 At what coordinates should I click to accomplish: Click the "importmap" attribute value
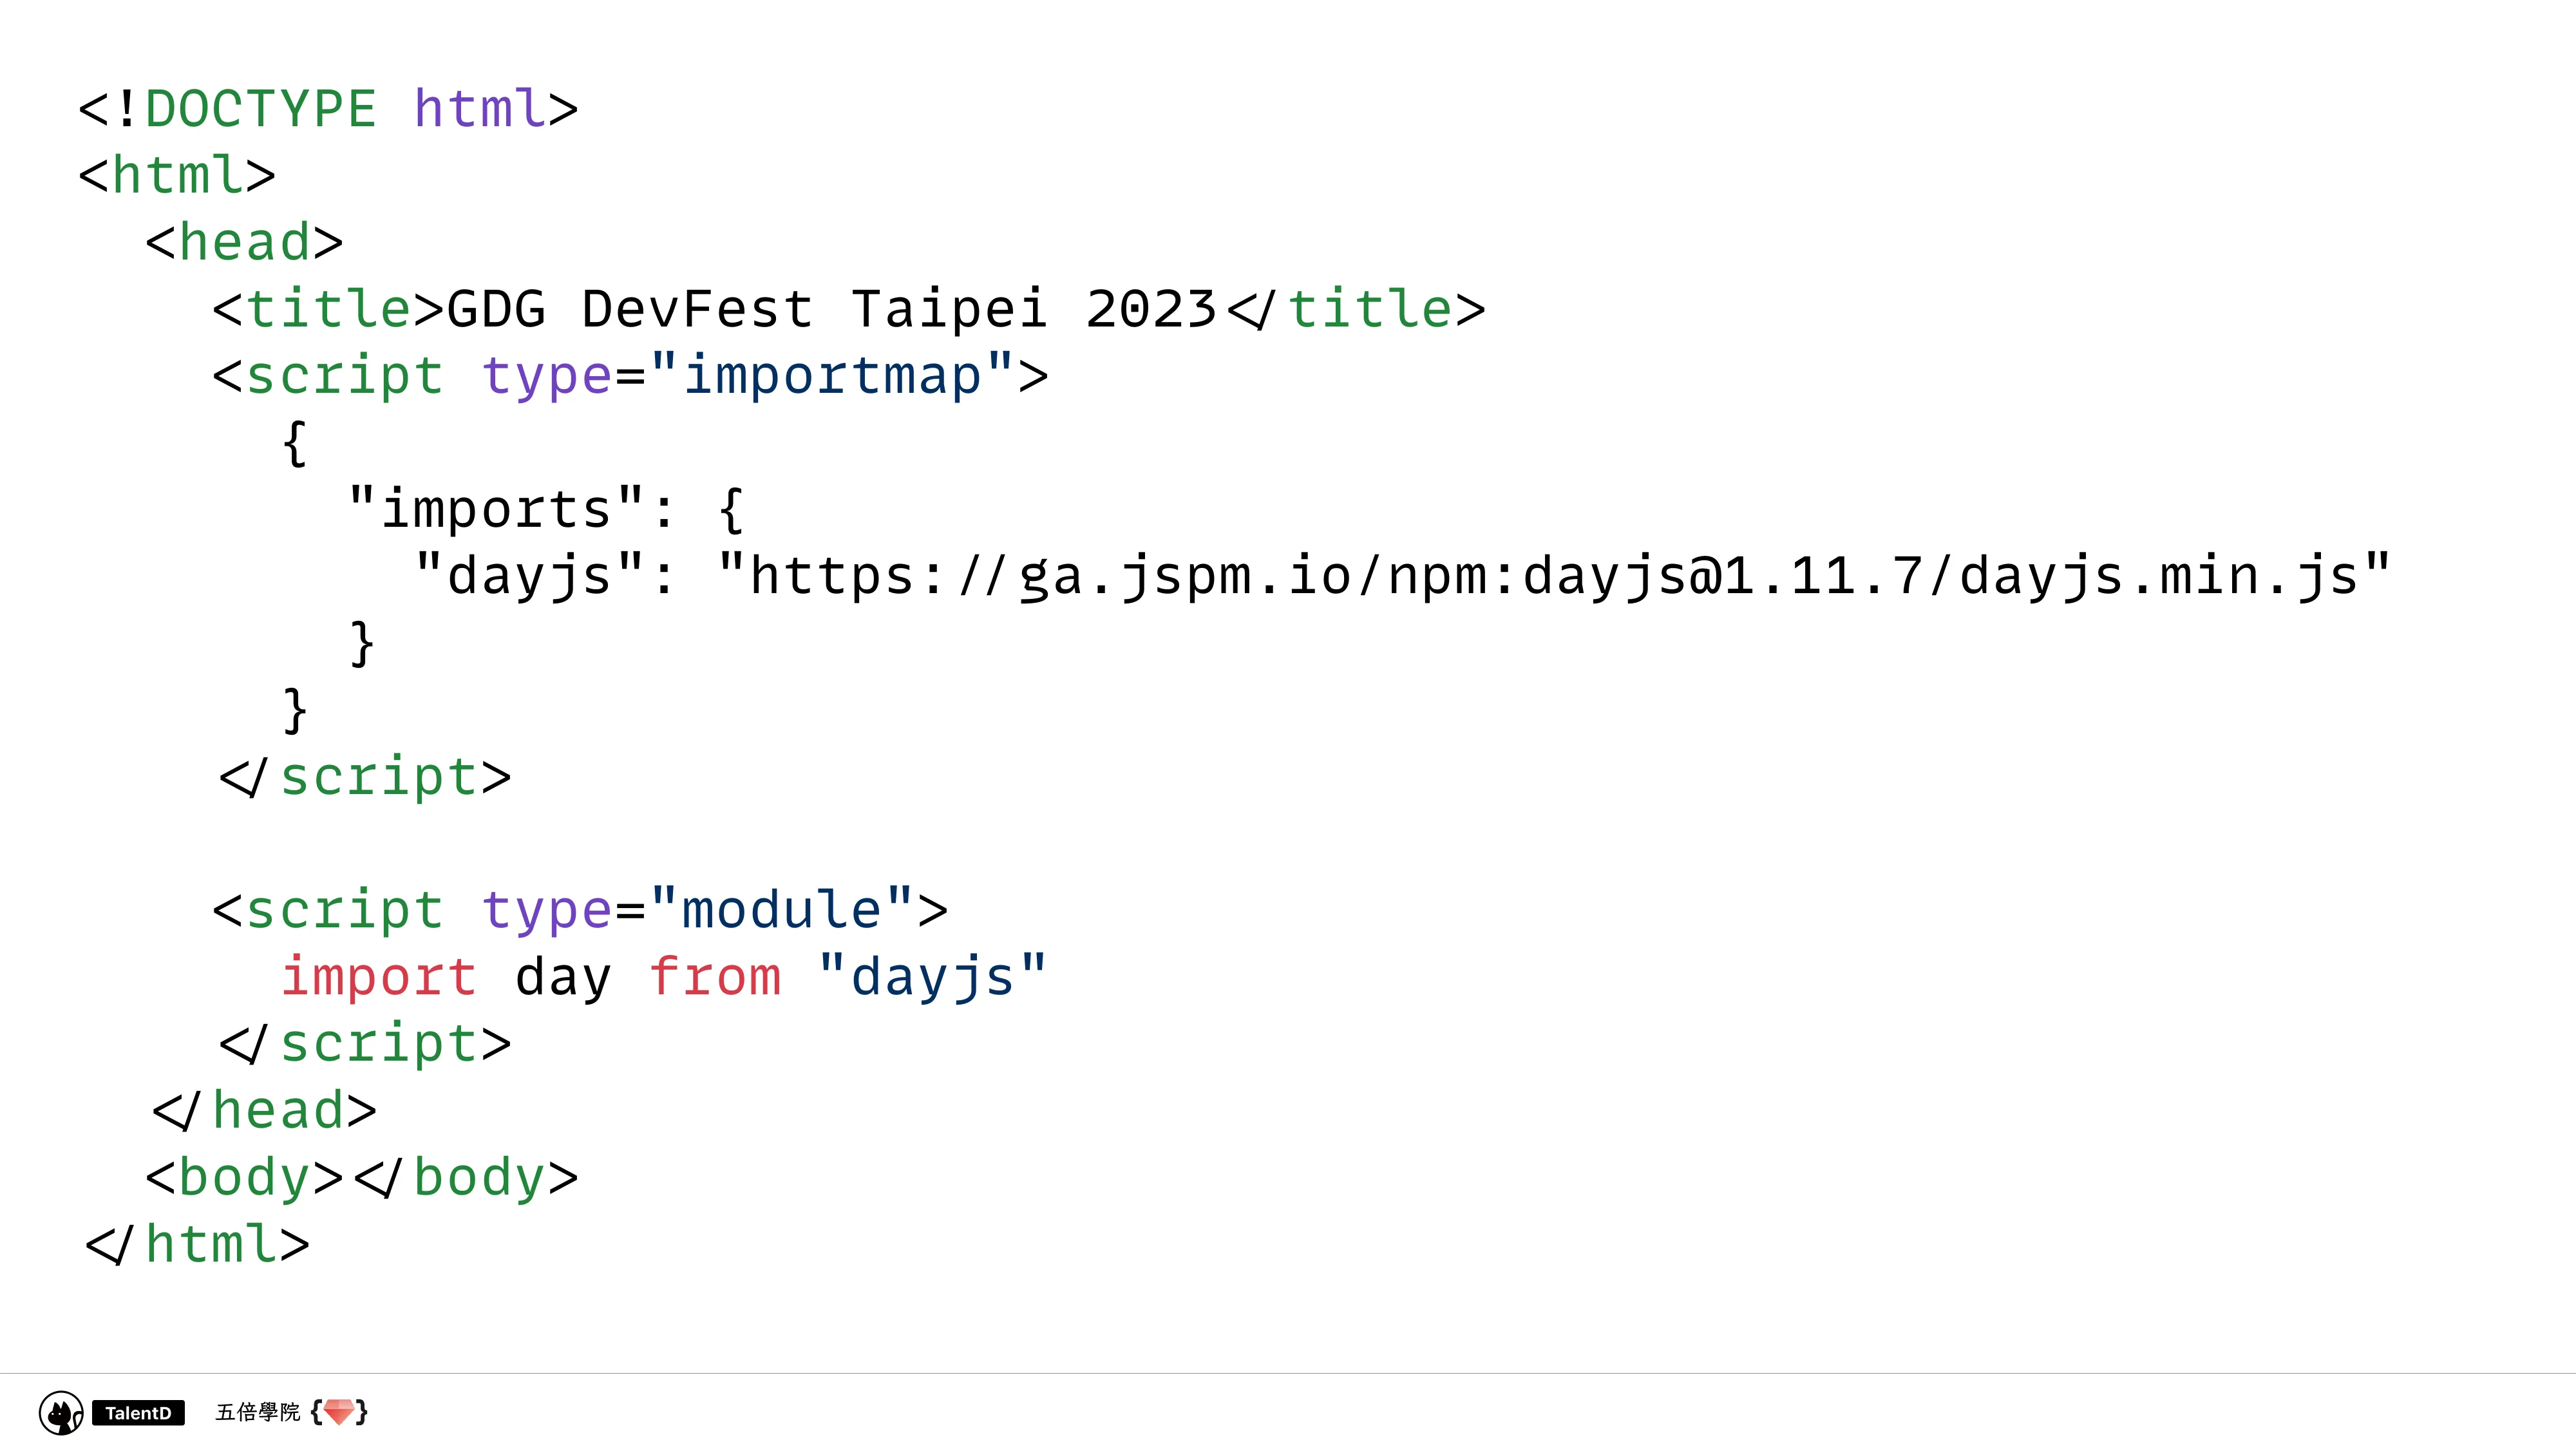click(x=832, y=376)
